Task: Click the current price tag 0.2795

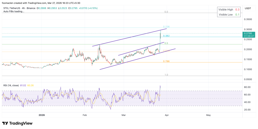Action: point(248,33)
